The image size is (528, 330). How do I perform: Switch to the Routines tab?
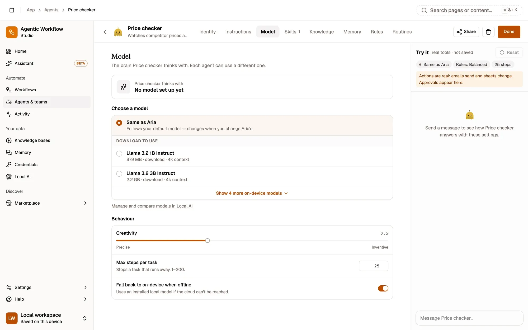pyautogui.click(x=402, y=32)
